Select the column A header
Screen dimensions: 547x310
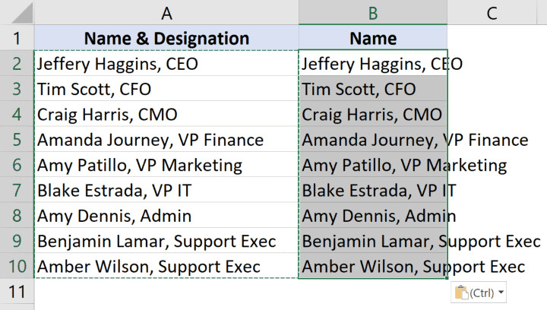pos(166,11)
